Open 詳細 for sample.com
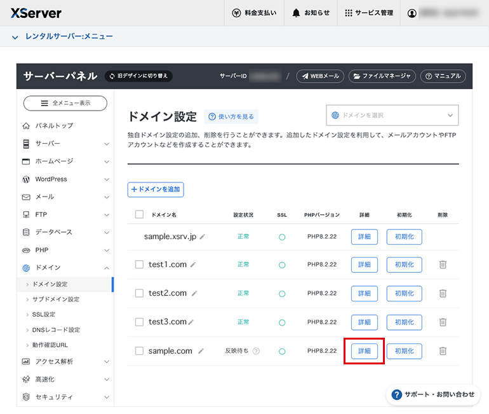 (x=365, y=351)
